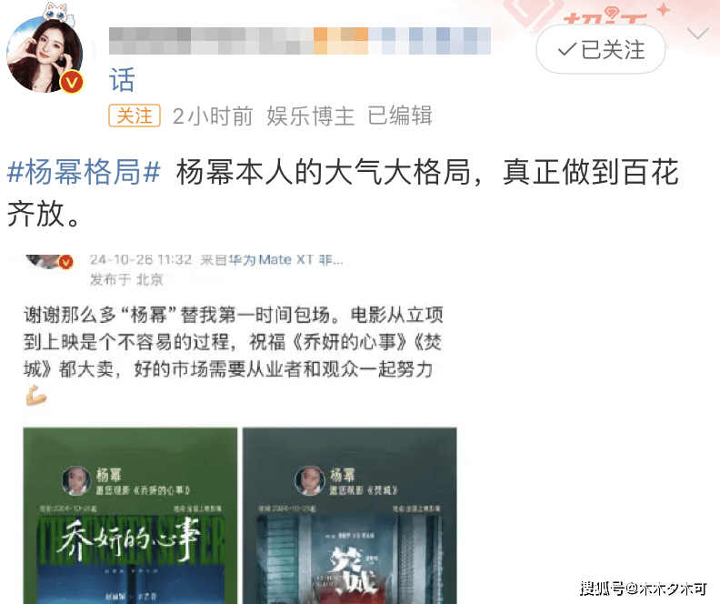
Task: Open the blurred username link
Action: click(300, 41)
